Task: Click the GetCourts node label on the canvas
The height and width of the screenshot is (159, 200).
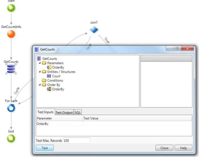Action: point(11,62)
